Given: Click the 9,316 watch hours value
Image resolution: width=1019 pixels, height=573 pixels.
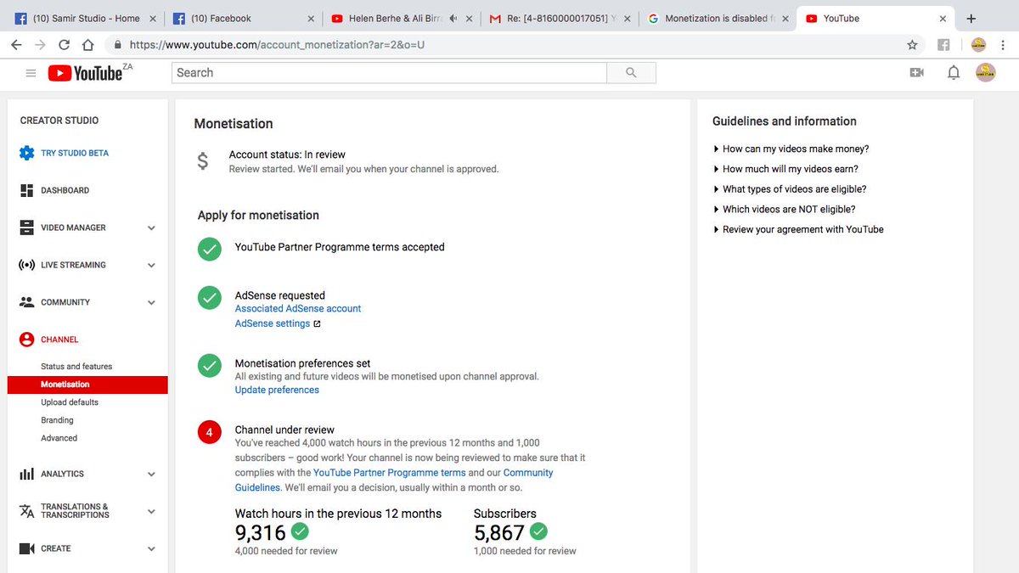Looking at the screenshot, I should [261, 532].
